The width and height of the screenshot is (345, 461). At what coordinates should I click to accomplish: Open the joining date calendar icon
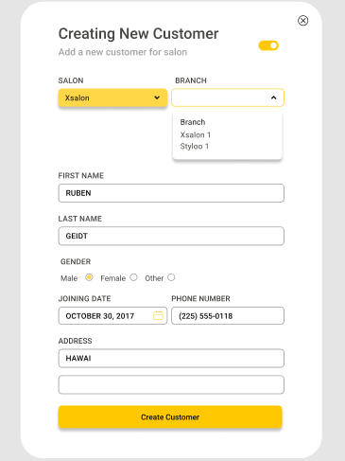coord(158,315)
